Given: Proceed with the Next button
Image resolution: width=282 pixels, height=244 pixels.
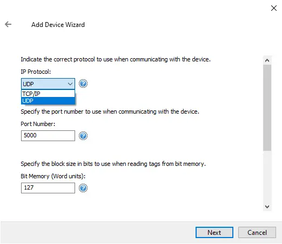Looking at the screenshot, I should coord(214,233).
